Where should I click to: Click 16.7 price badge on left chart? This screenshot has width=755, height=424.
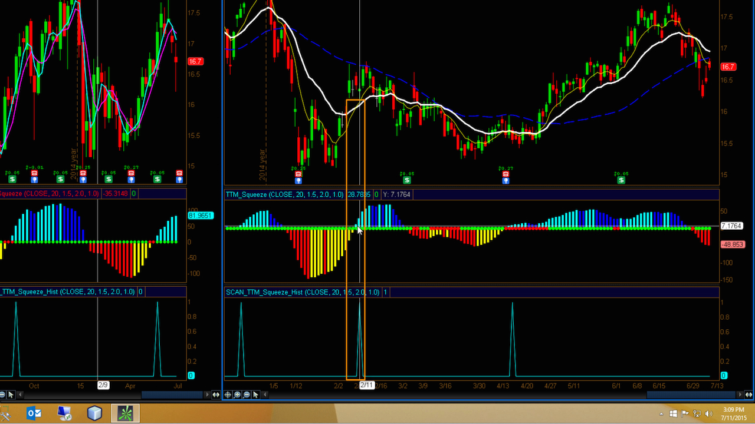[195, 61]
